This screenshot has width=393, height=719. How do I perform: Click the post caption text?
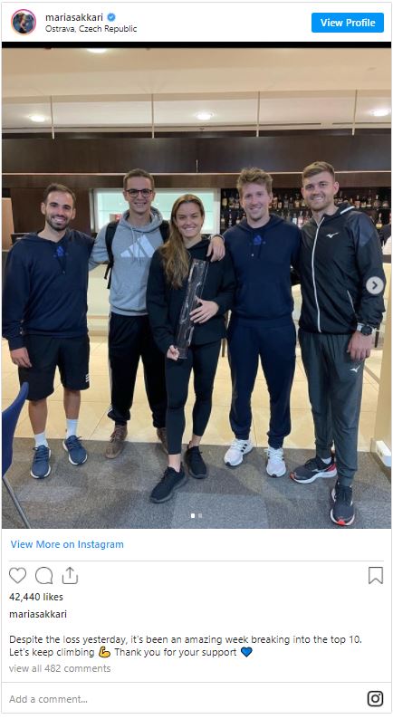[x=186, y=646]
